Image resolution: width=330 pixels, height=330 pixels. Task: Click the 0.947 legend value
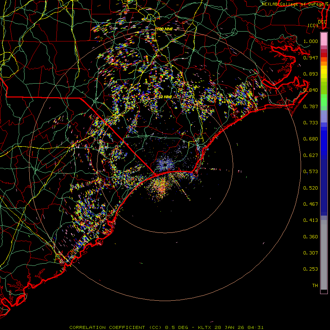point(311,58)
